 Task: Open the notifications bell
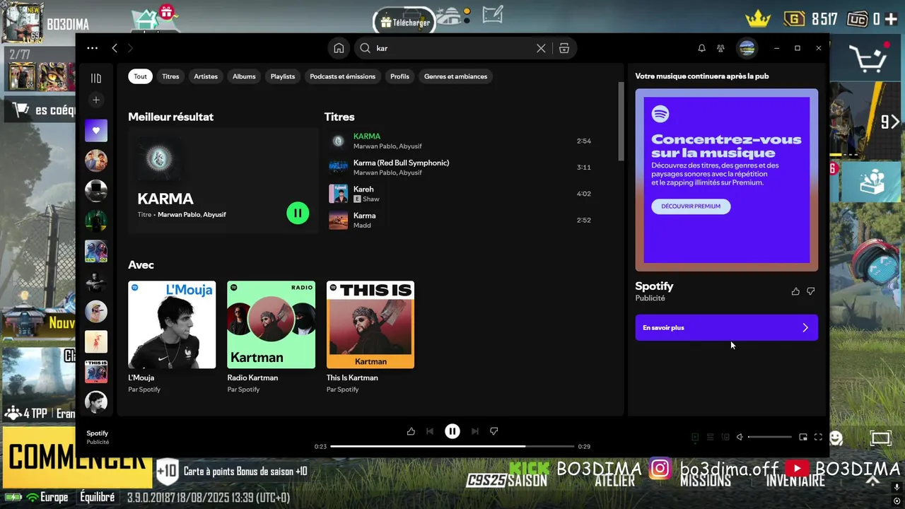[x=701, y=48]
